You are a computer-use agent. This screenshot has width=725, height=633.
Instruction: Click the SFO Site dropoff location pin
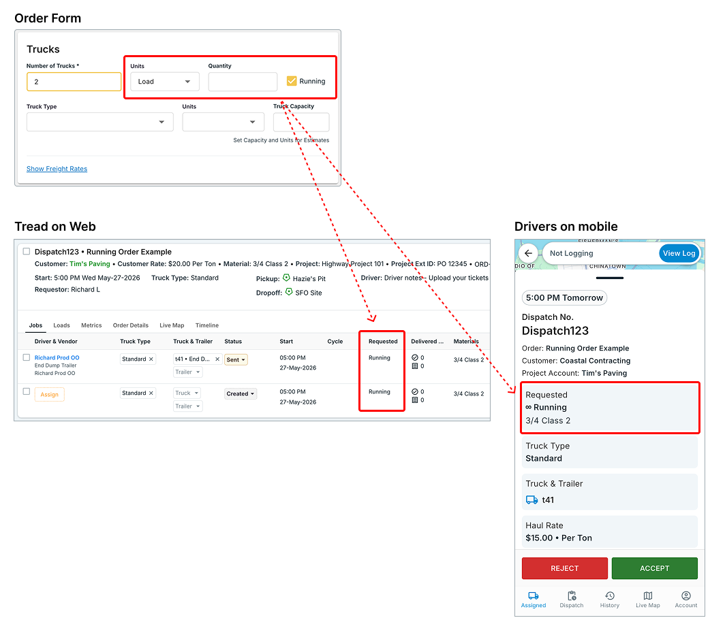(x=289, y=292)
